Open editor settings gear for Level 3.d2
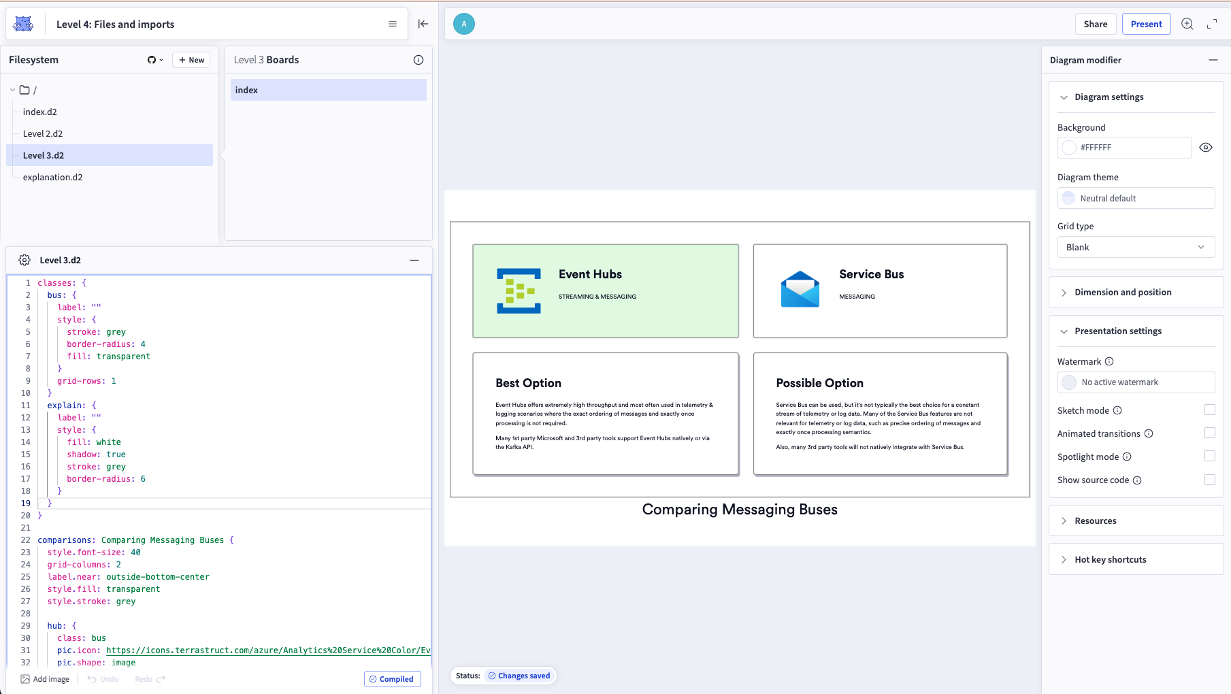The image size is (1231, 694). point(24,260)
